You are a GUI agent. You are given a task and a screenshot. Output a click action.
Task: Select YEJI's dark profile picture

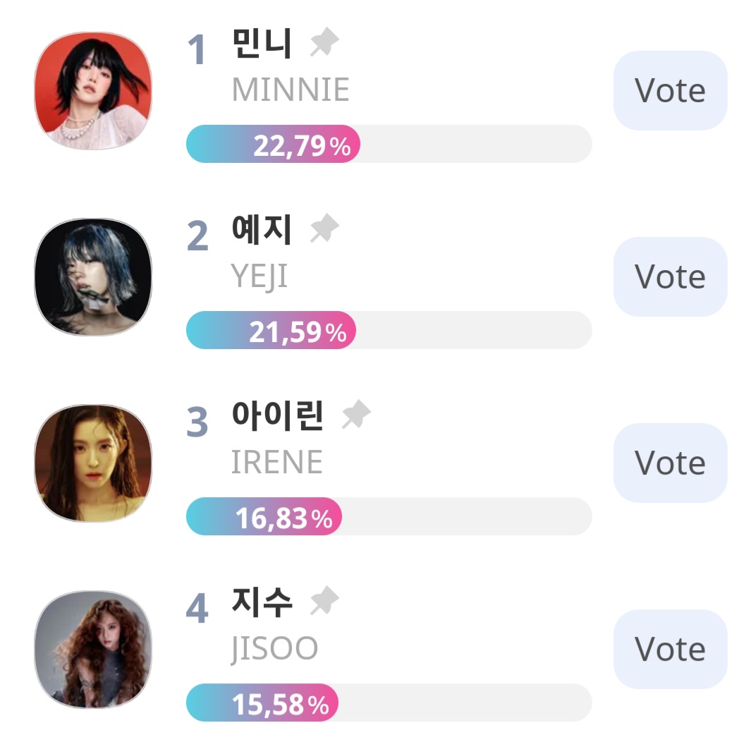click(x=93, y=277)
